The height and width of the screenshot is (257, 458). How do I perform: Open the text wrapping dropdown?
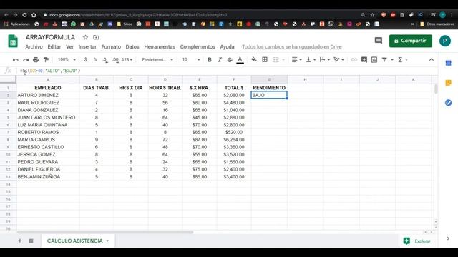tap(324, 60)
